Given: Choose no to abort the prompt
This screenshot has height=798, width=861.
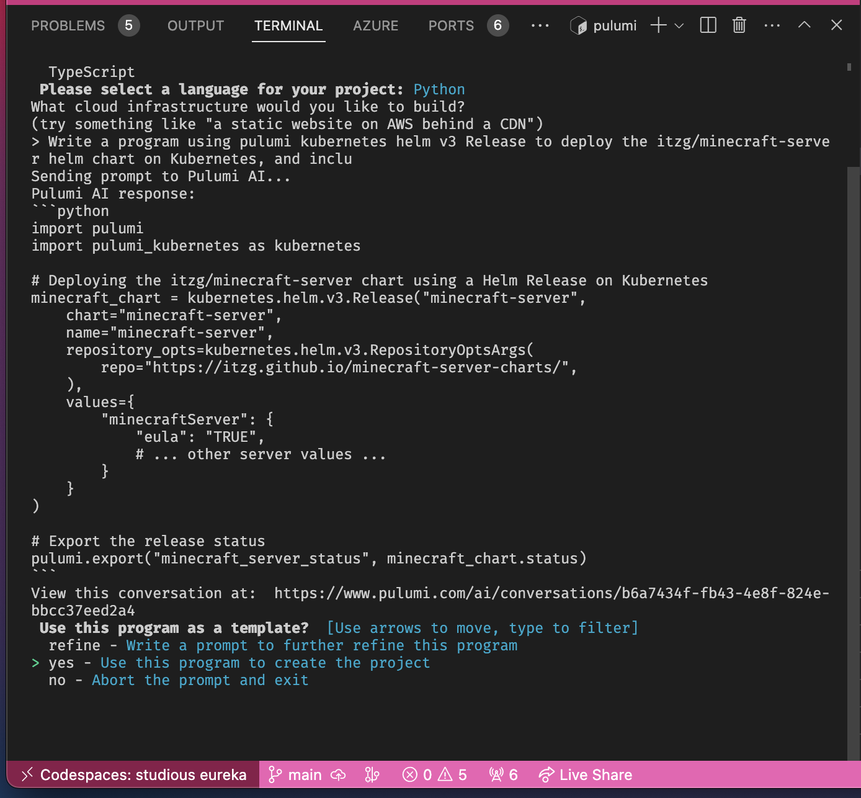Looking at the screenshot, I should pos(178,680).
